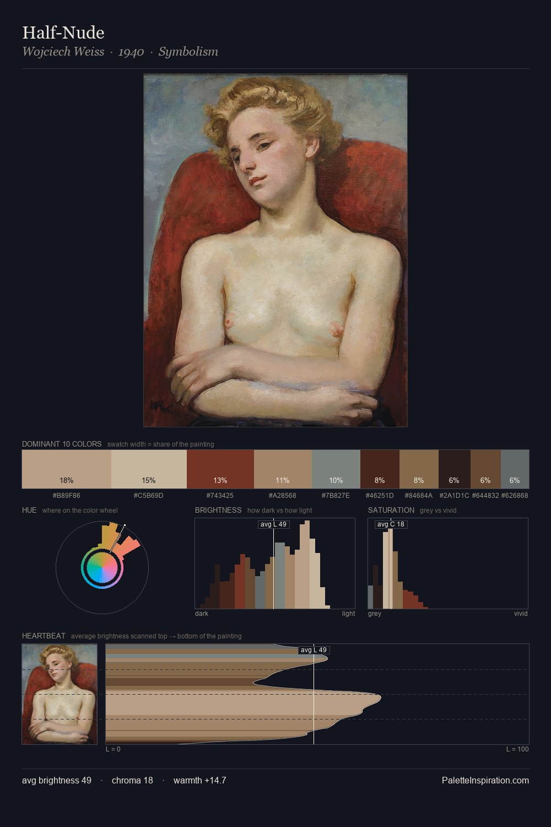Click the hex code '#626868' text

[515, 496]
